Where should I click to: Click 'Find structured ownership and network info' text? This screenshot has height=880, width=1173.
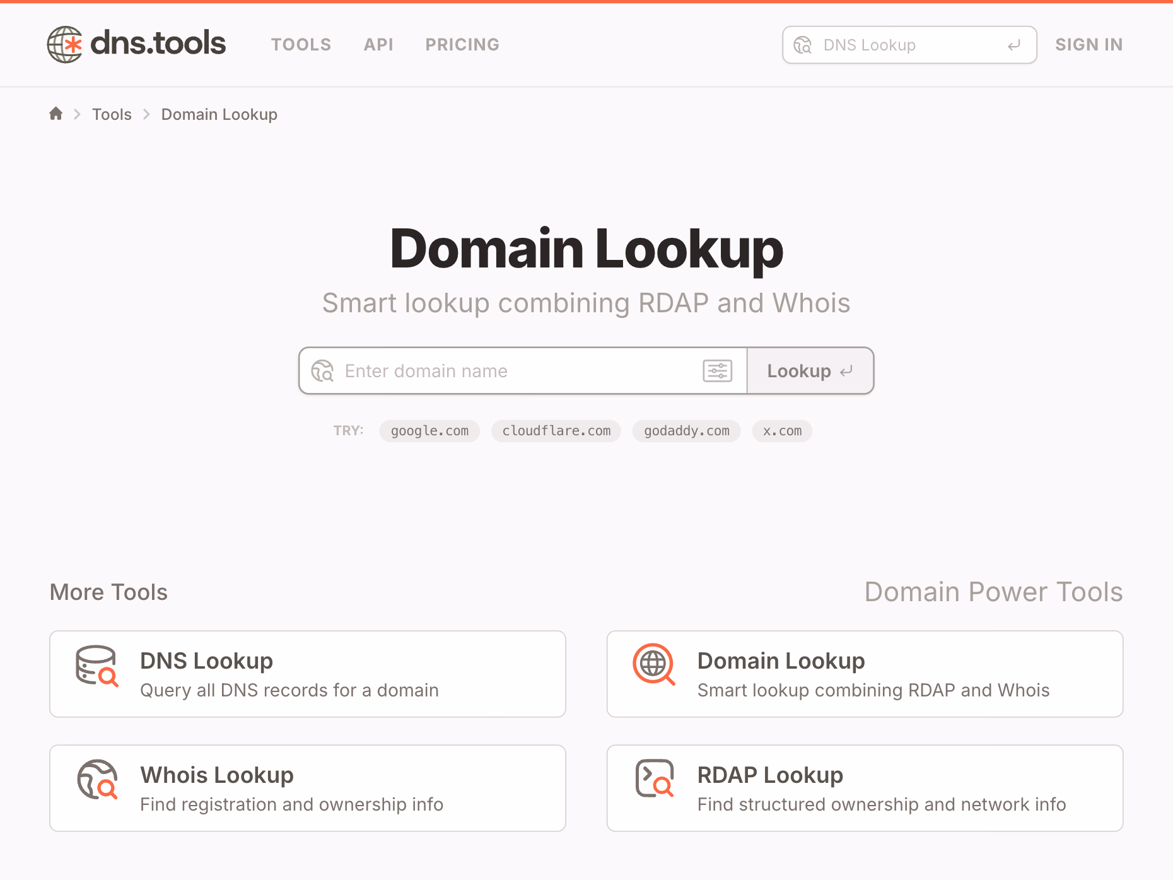coord(882,804)
